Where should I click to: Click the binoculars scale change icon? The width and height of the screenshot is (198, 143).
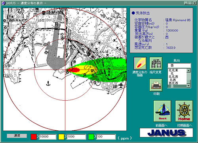156,63
